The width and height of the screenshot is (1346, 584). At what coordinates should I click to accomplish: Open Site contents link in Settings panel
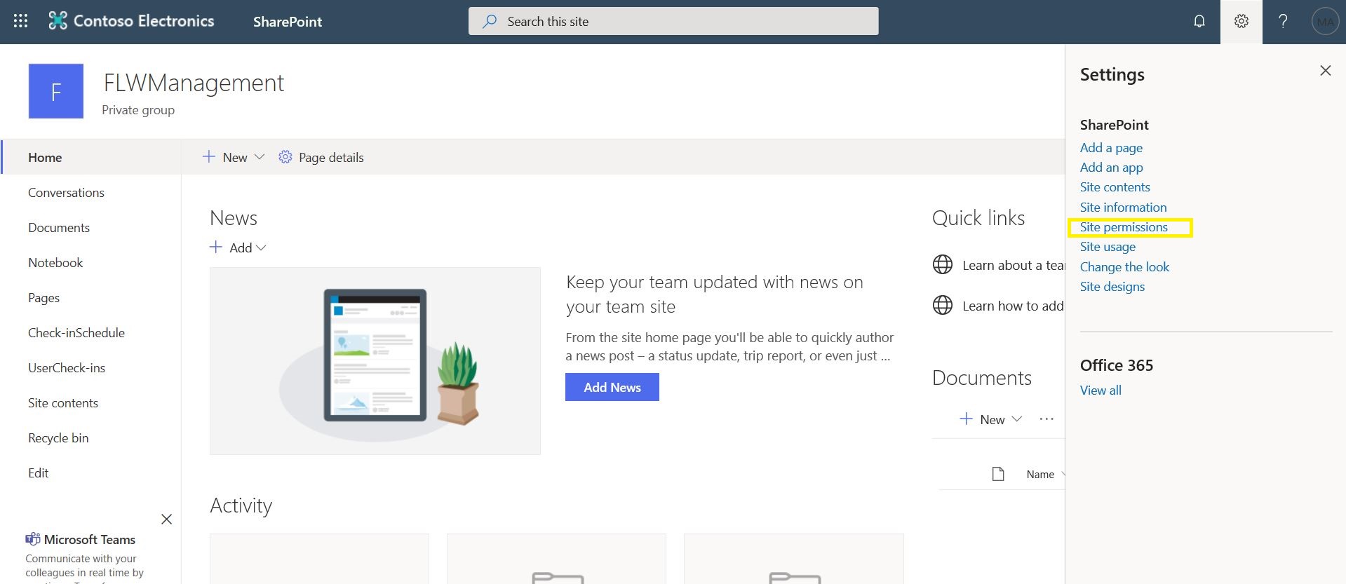(1115, 186)
